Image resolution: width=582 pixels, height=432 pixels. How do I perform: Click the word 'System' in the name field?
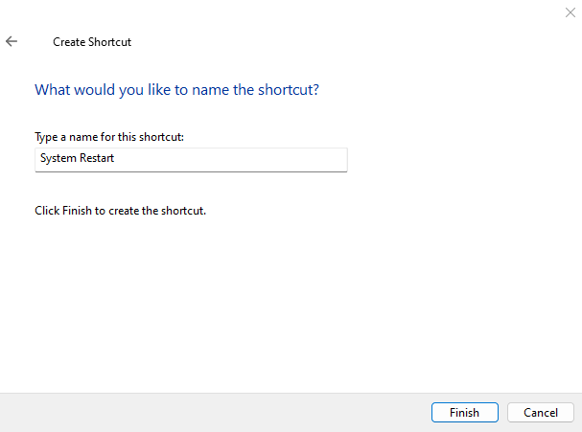(58, 159)
